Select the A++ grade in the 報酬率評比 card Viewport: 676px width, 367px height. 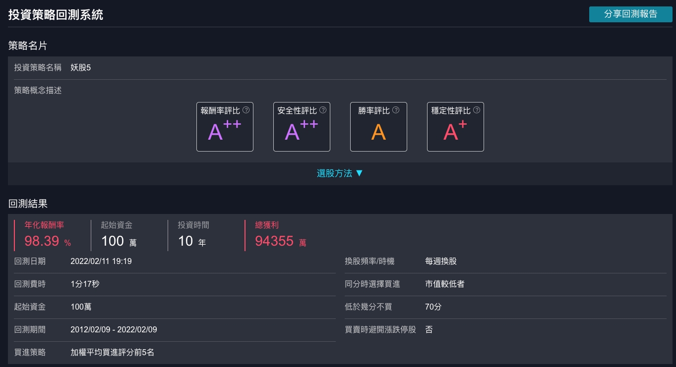224,131
